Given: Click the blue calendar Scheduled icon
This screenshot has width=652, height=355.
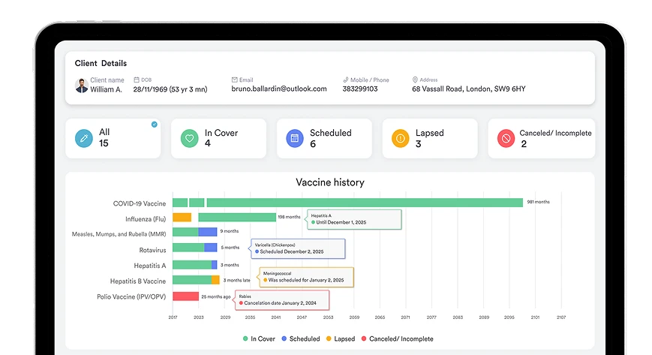Looking at the screenshot, I should (296, 139).
